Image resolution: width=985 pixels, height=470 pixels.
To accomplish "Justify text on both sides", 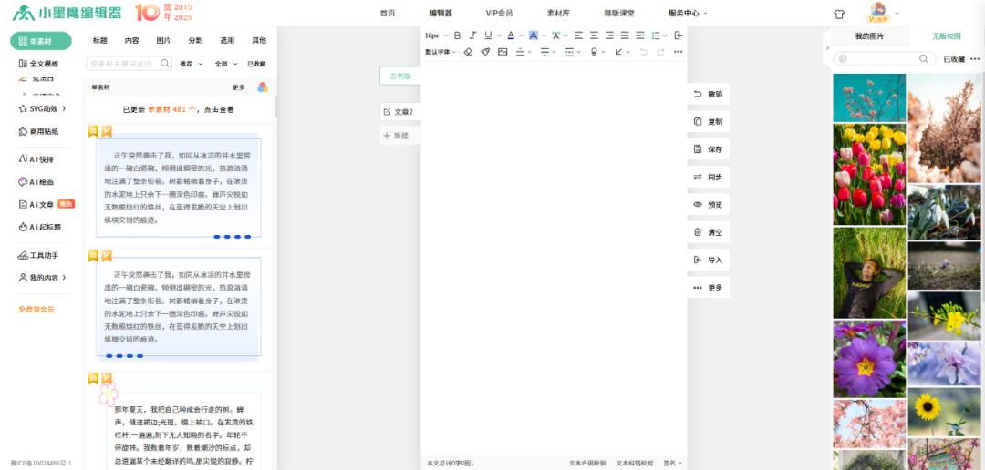I will (625, 36).
